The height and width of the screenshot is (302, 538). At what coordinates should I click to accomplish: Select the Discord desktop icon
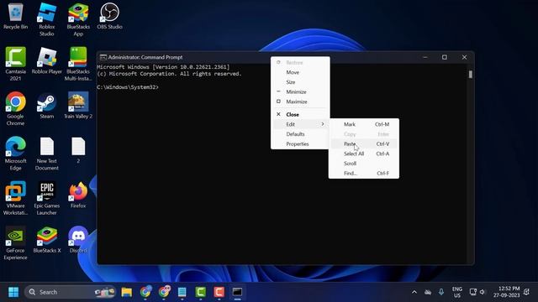78,240
